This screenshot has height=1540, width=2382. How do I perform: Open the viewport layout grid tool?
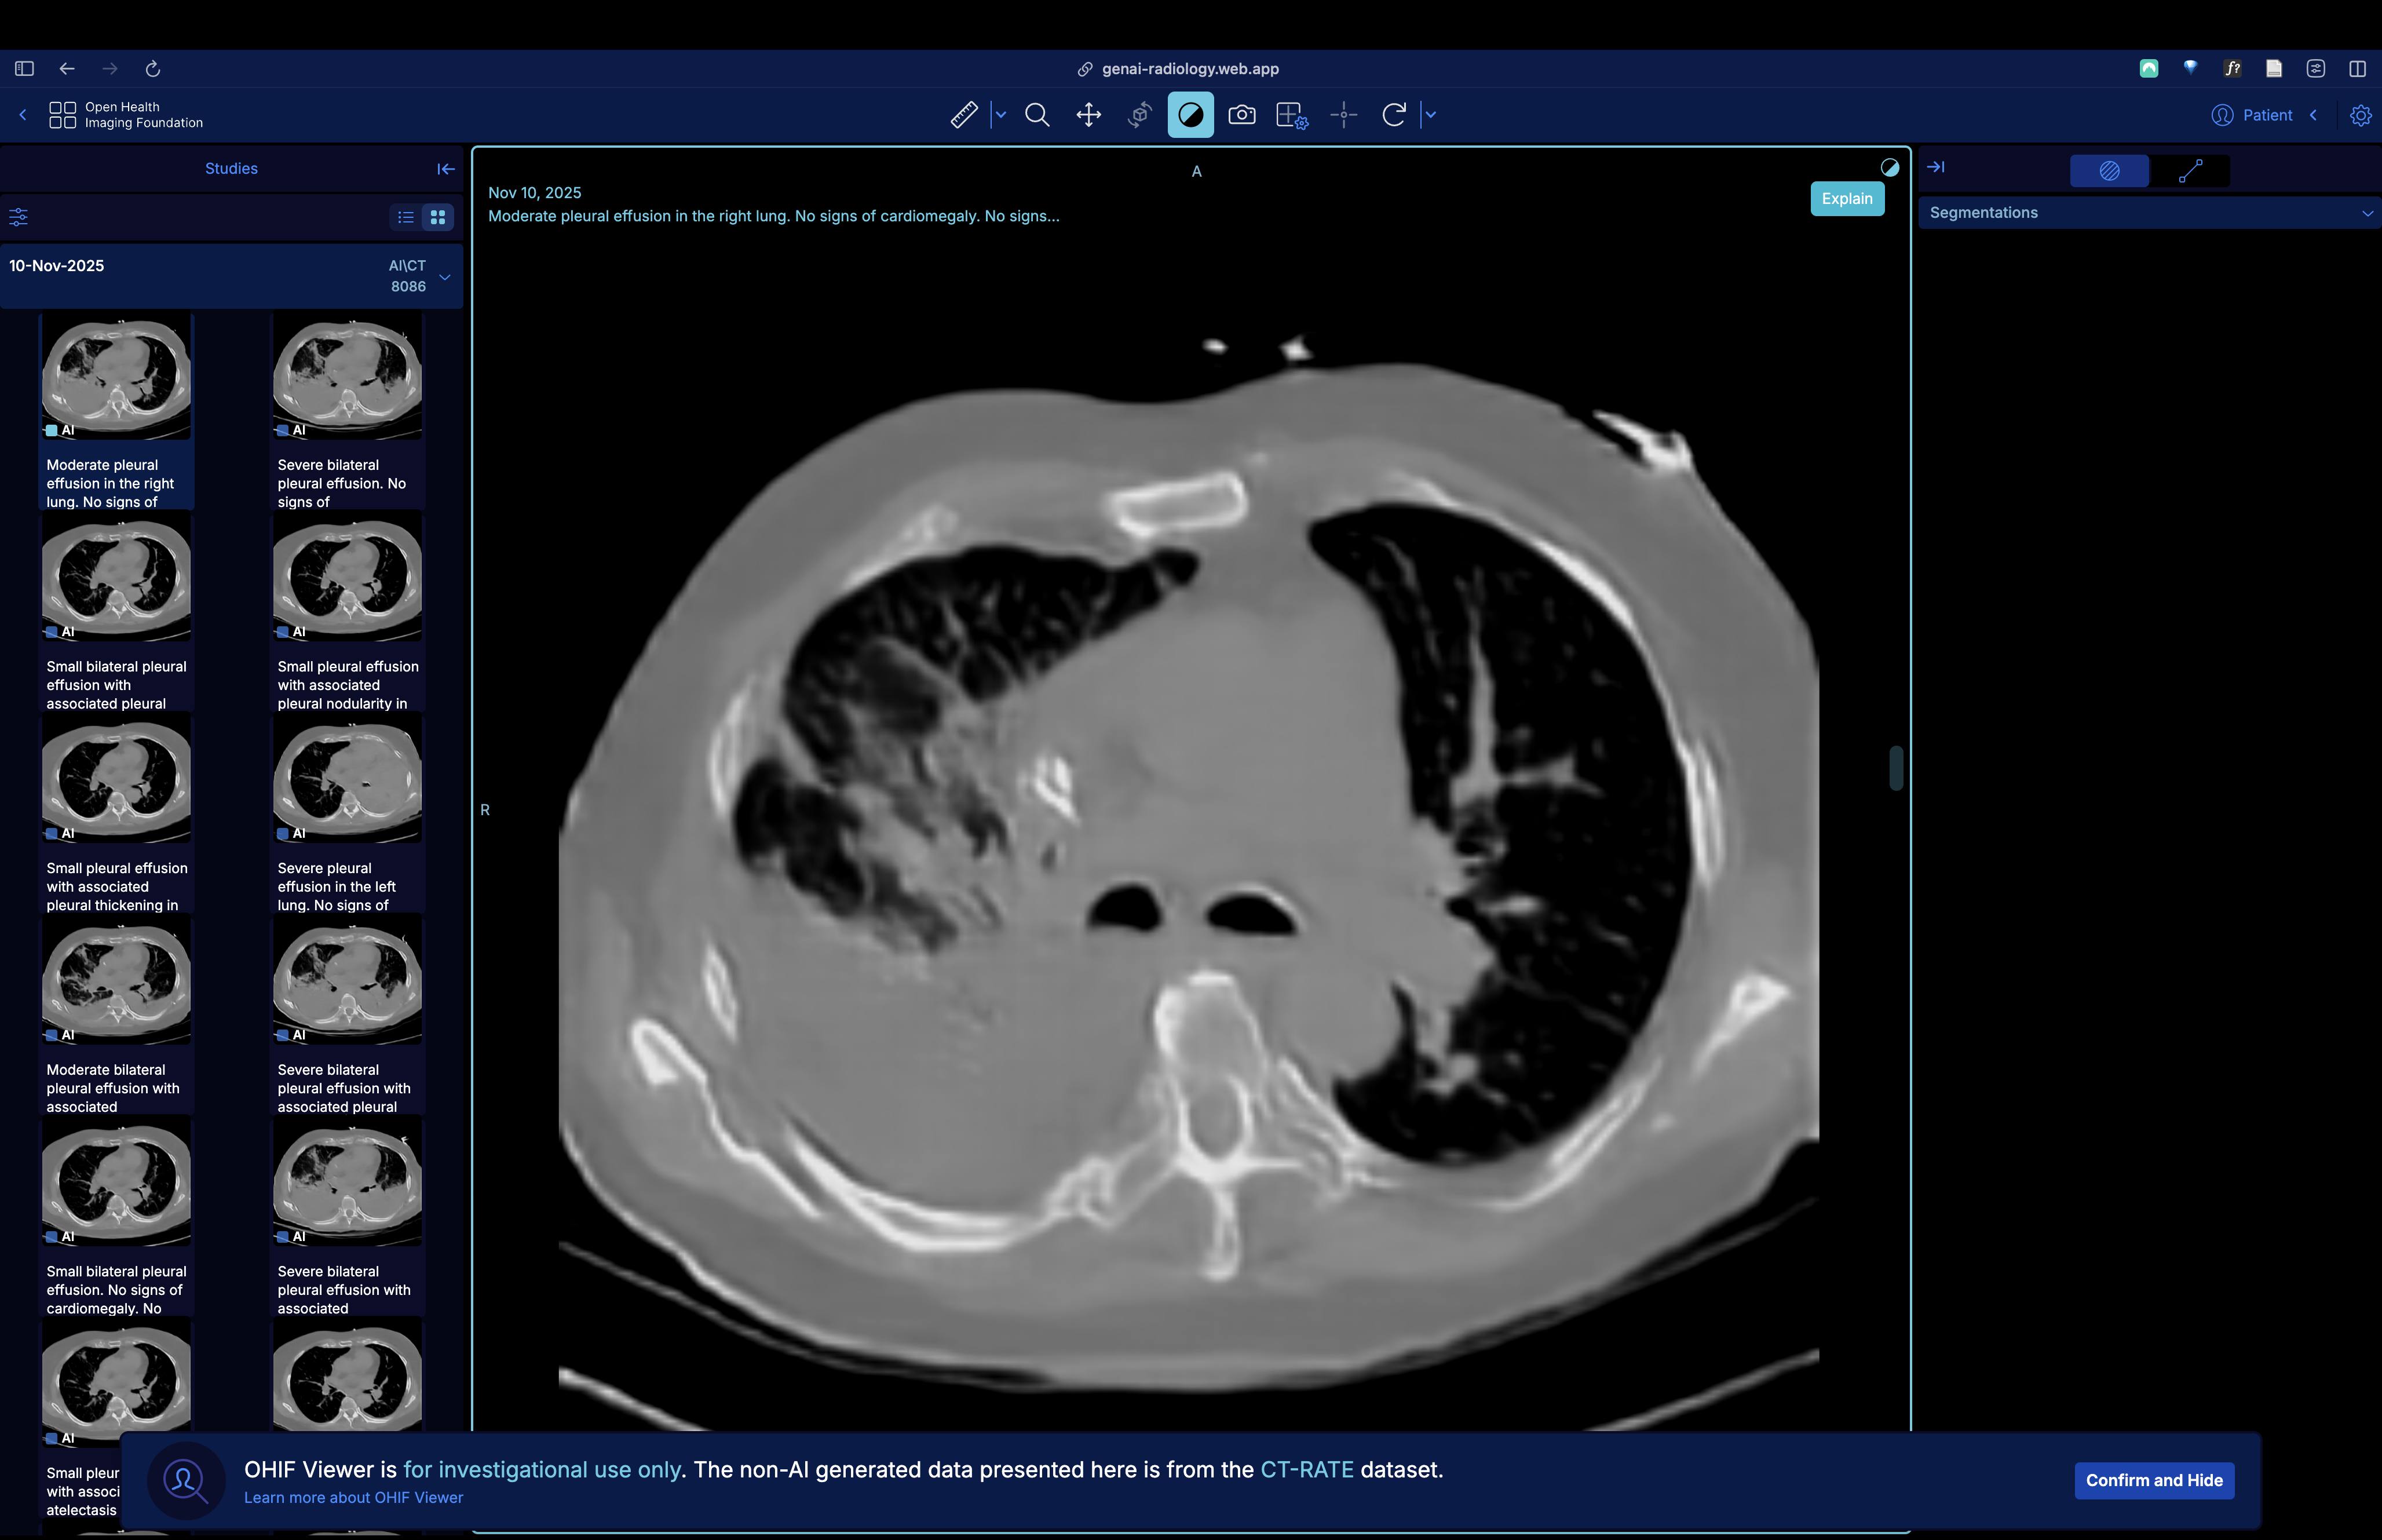[x=1292, y=115]
